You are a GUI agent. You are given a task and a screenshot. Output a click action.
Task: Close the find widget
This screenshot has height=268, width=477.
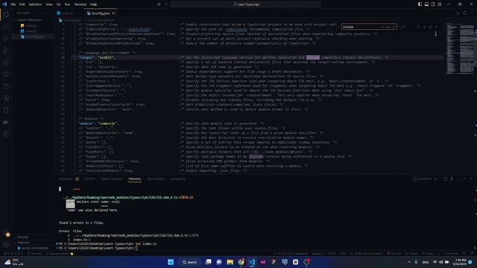click(x=437, y=27)
